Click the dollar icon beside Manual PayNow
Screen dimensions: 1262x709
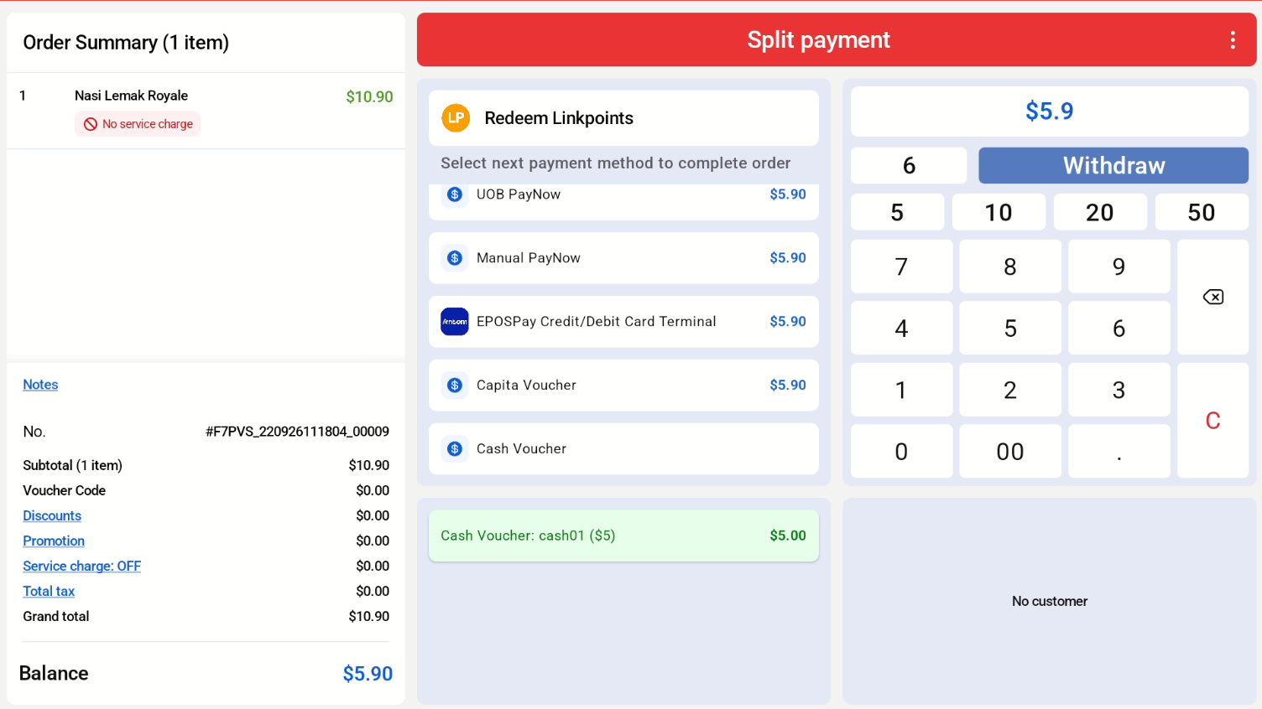[x=455, y=258]
